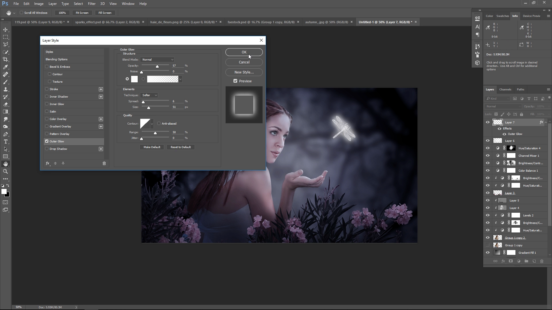Add another Drop Shadow with plus icon

coord(101,149)
